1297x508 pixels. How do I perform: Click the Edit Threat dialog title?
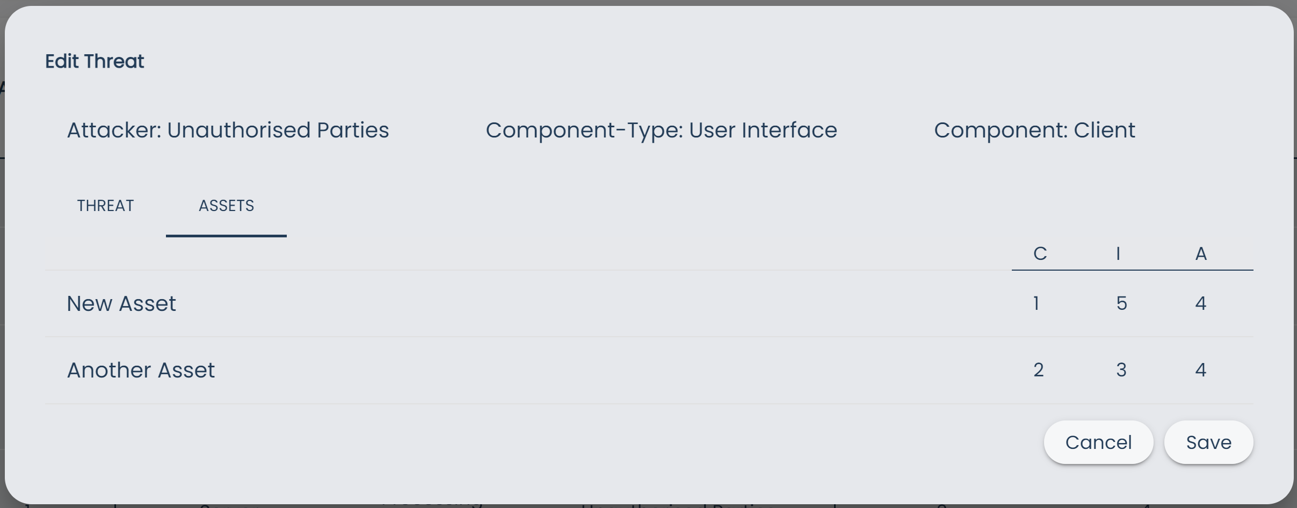tap(95, 60)
